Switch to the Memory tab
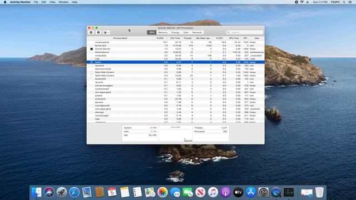 (x=163, y=32)
